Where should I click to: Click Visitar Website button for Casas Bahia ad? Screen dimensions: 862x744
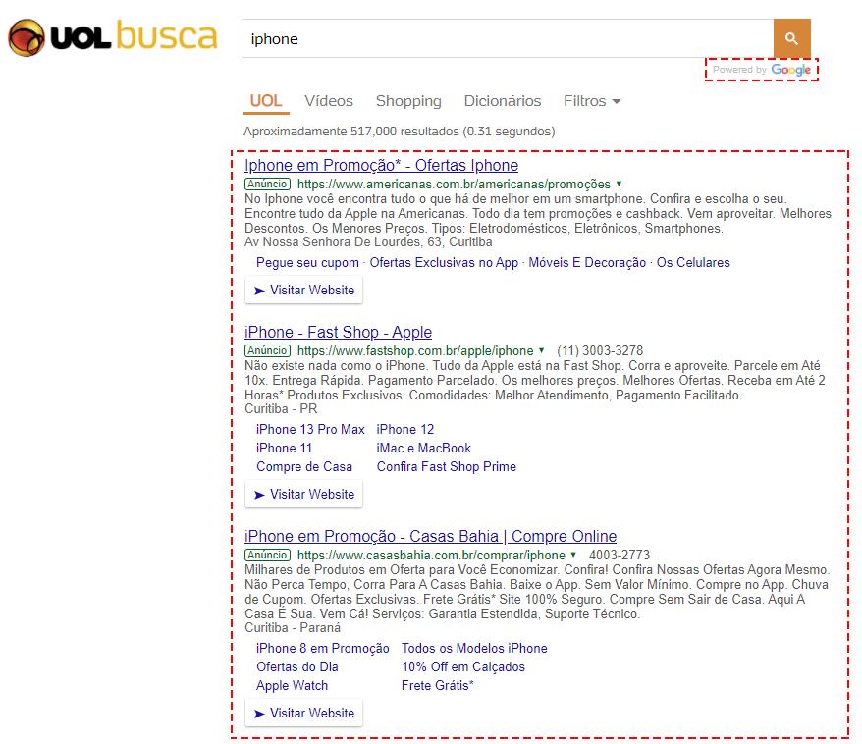[x=304, y=714]
